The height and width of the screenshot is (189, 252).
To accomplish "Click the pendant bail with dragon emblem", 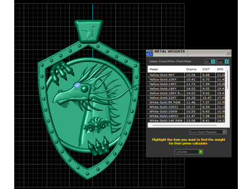I will (x=89, y=31).
